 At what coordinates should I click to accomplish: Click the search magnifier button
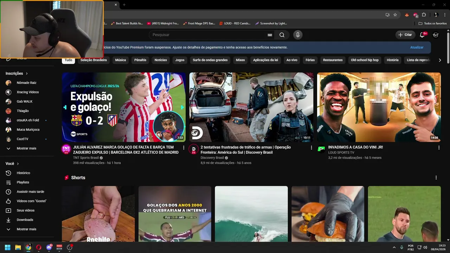click(282, 35)
